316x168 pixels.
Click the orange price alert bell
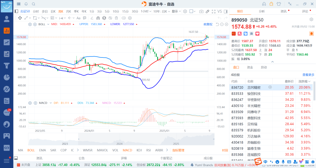[x=311, y=33]
